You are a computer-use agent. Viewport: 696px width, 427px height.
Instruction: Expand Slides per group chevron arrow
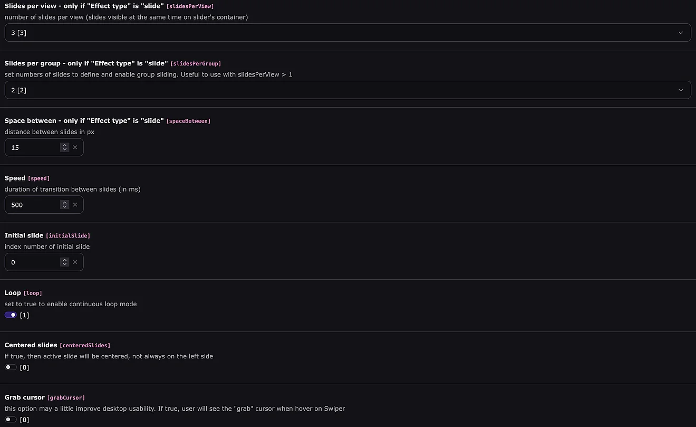680,90
